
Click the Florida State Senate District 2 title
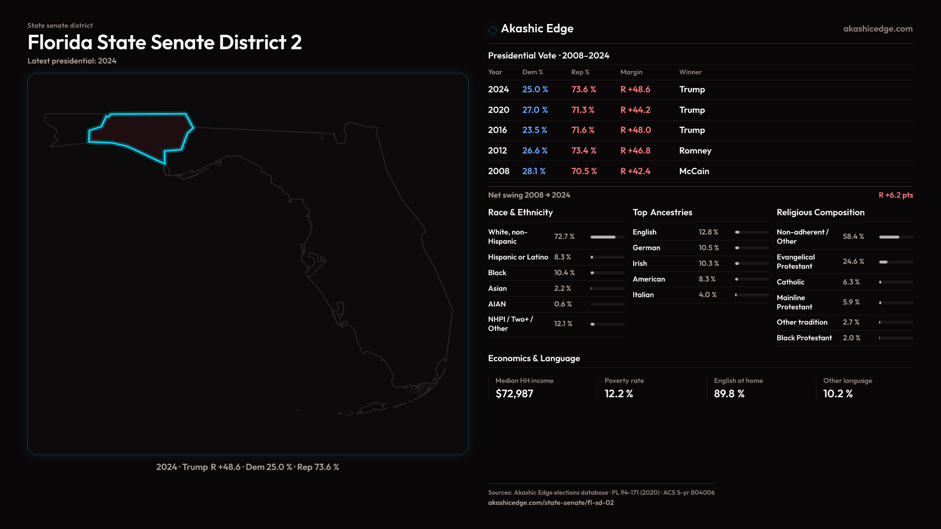165,43
